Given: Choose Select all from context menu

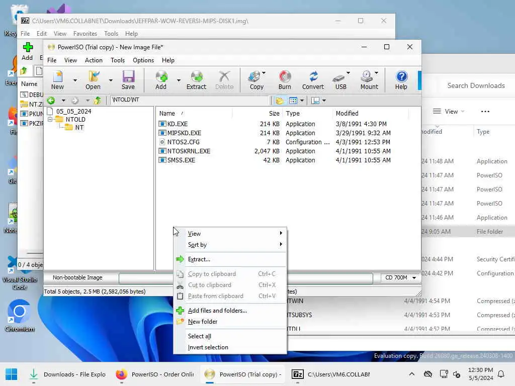Looking at the screenshot, I should 230,336.
